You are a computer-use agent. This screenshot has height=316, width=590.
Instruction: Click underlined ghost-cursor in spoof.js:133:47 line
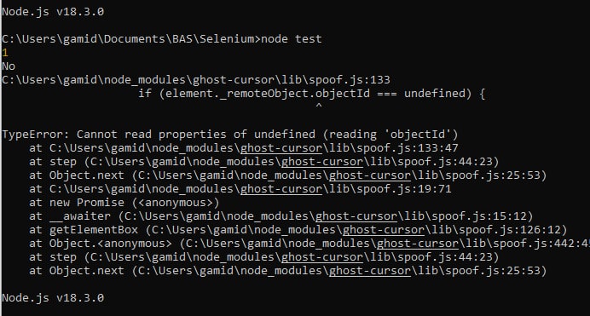281,148
